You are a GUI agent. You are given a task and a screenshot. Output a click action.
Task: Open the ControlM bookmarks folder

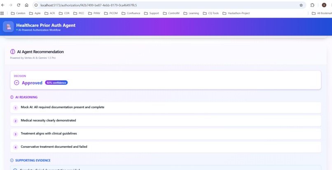coord(171,13)
